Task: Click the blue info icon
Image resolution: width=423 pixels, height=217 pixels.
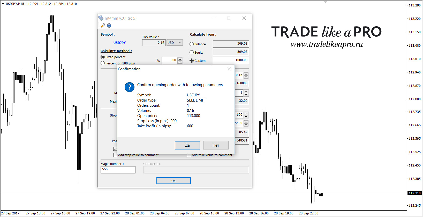Action: click(109, 26)
